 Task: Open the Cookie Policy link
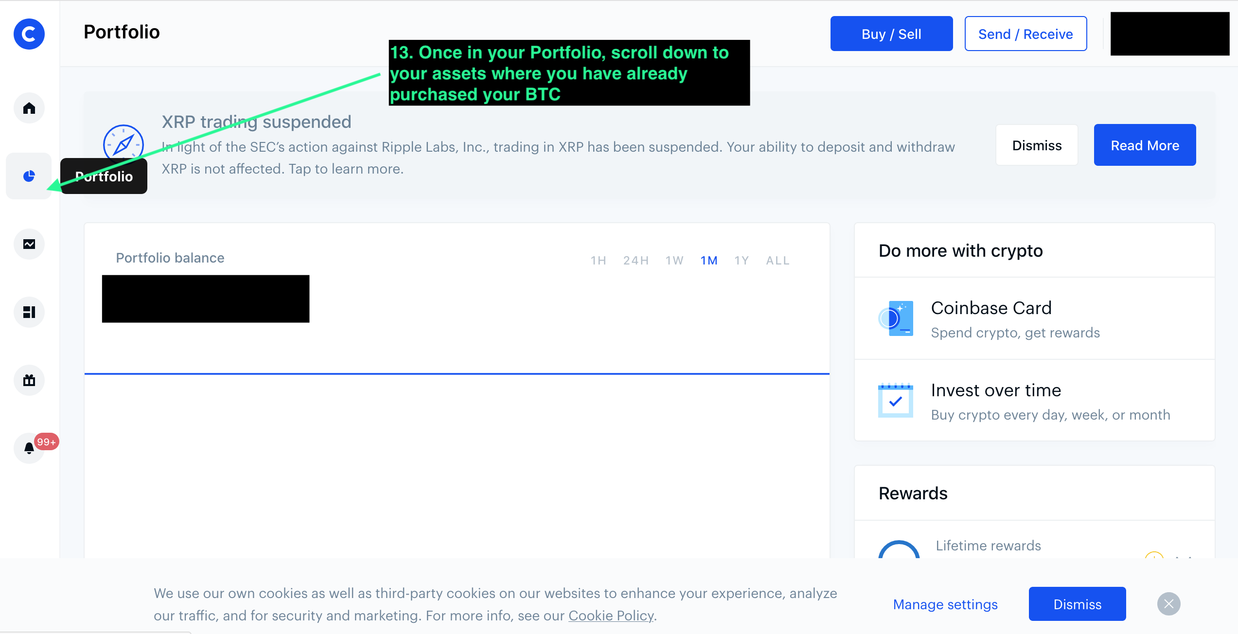(x=611, y=616)
